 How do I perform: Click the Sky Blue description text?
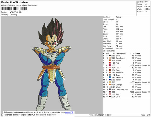click(119, 77)
